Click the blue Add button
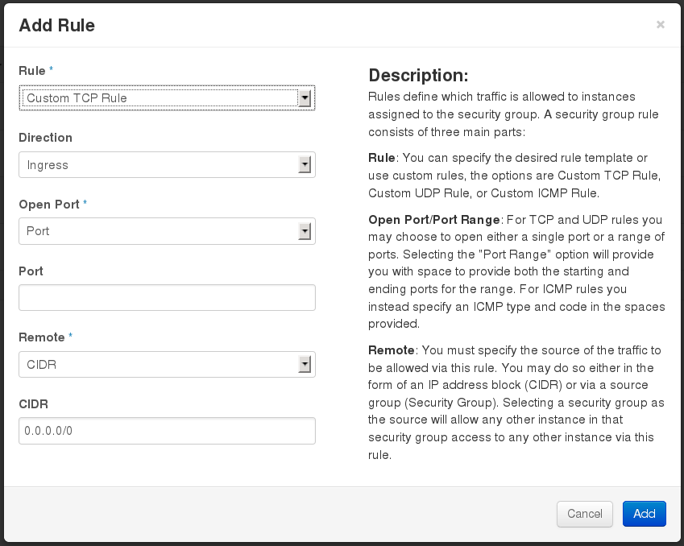The height and width of the screenshot is (546, 684). click(x=645, y=514)
